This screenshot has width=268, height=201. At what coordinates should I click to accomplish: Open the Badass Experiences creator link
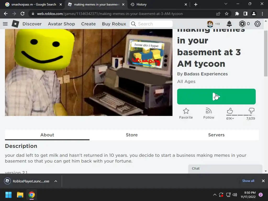click(206, 74)
